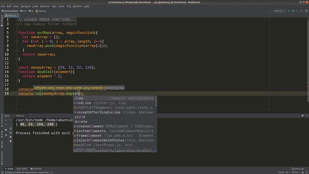Viewport: 309px width, 174px height.
Task: Click the autocomplete popup scrollbar
Action: (x=156, y=101)
